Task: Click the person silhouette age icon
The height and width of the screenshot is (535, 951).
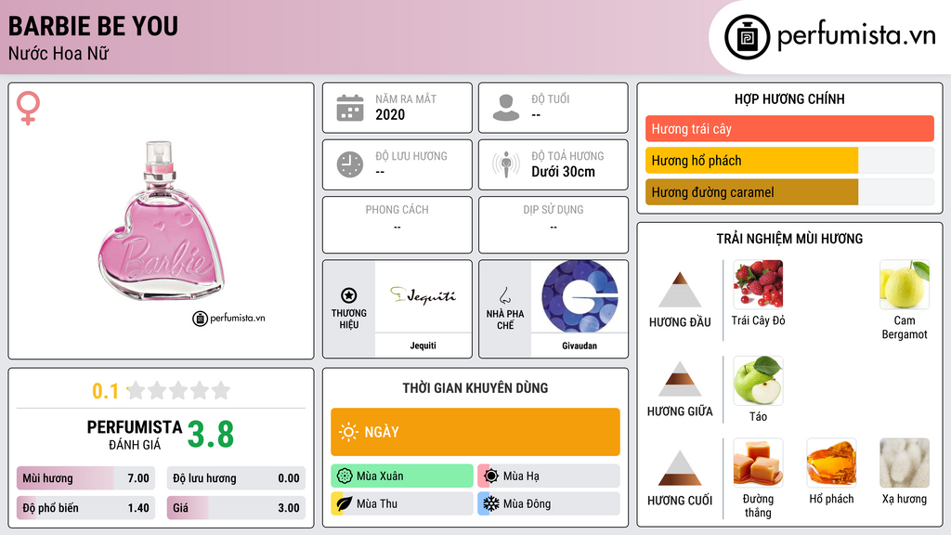Action: 506,108
